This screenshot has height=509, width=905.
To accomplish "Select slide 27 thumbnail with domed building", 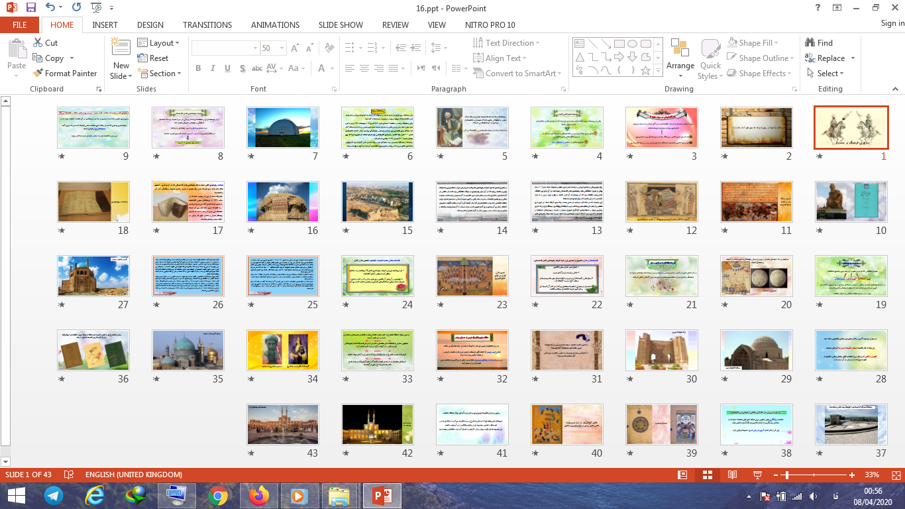I will point(93,276).
